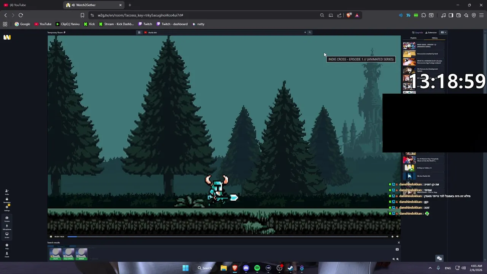Click the Upgrade link
The width and height of the screenshot is (487, 274).
[418, 32]
